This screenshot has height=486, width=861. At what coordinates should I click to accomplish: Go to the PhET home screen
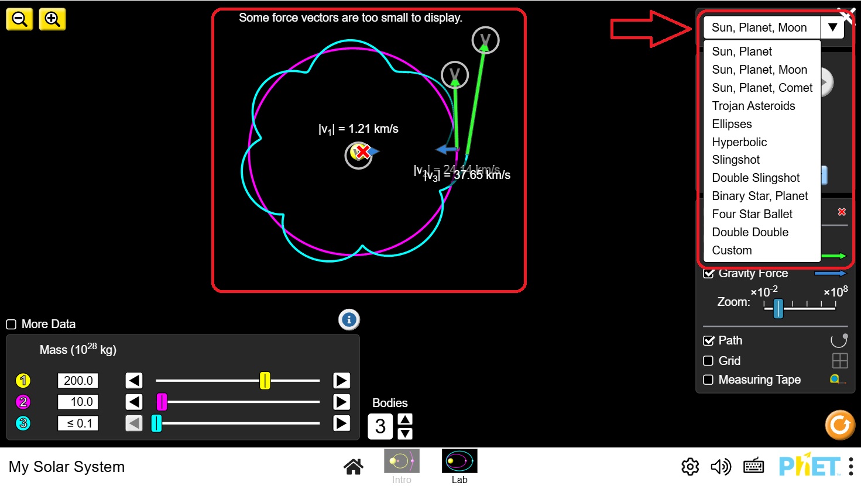tap(353, 467)
